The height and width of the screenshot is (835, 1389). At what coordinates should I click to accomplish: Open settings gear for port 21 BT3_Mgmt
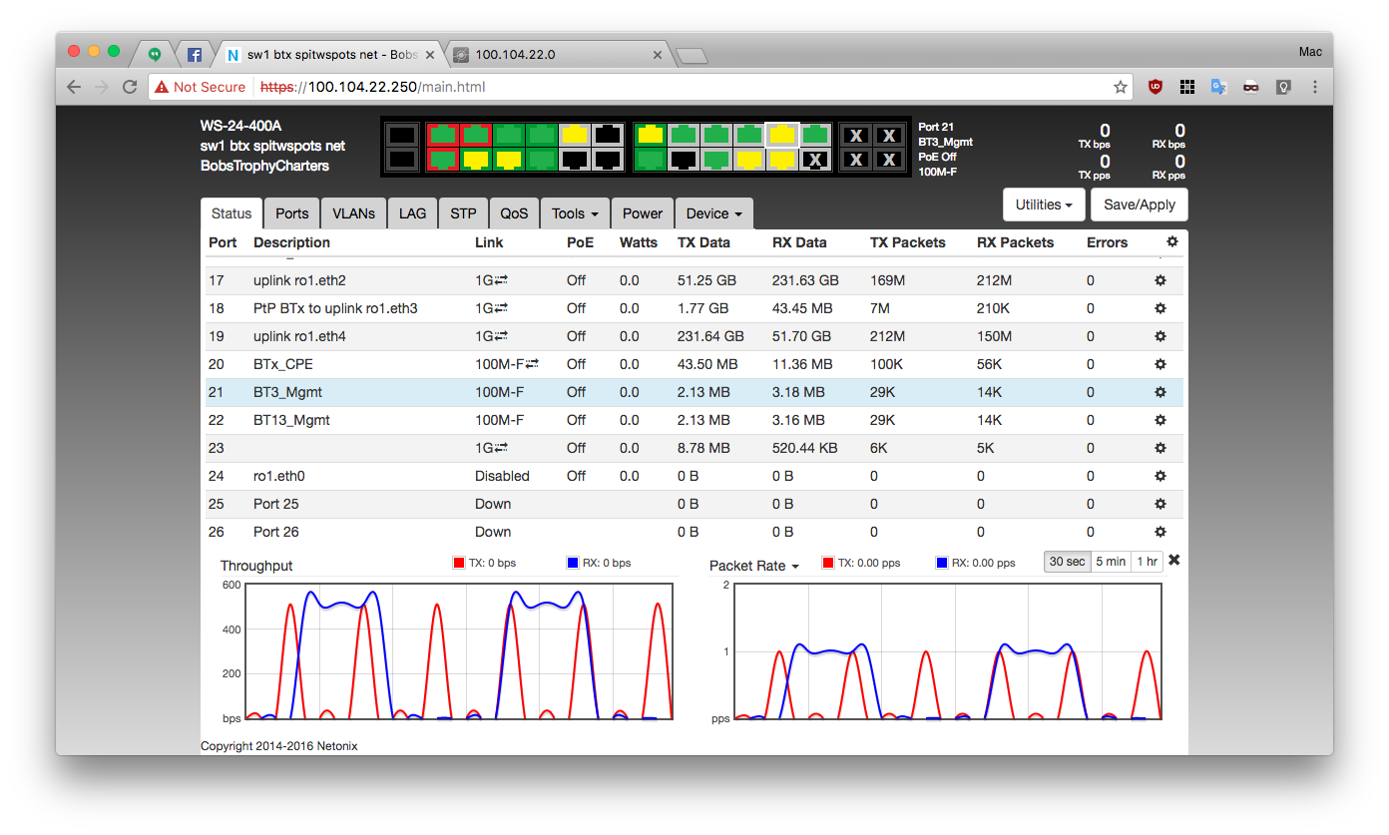[x=1159, y=392]
